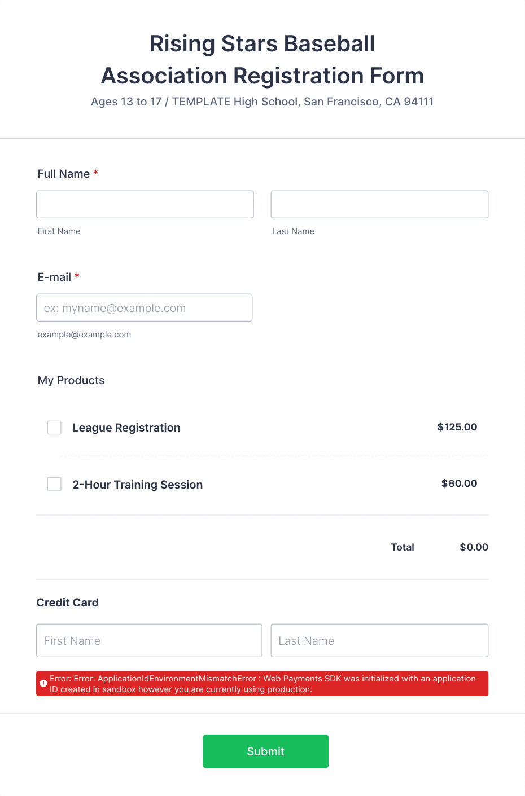Click the red sandbox error message banner
Viewport: 525px width, 796px height.
click(262, 684)
